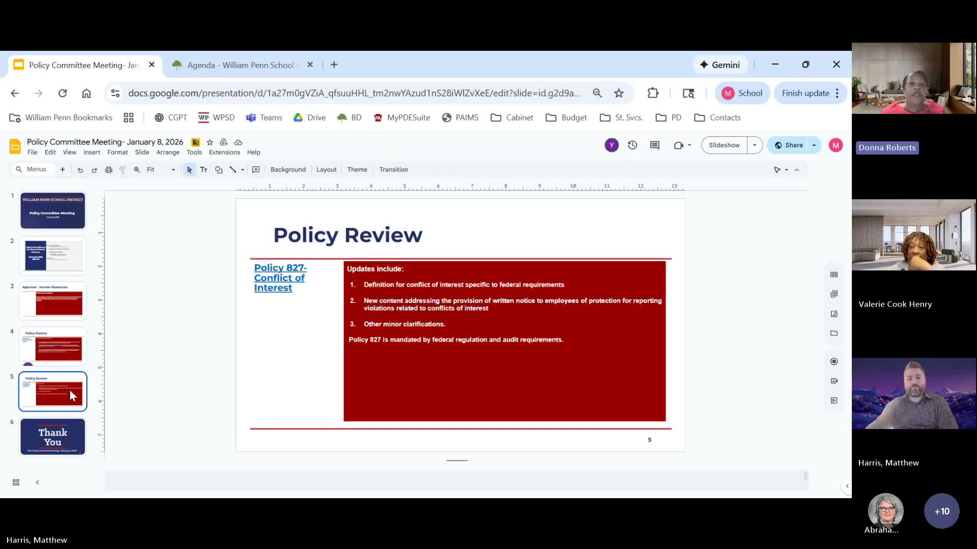Viewport: 977px width, 549px height.
Task: Click the Background button
Action: (288, 170)
